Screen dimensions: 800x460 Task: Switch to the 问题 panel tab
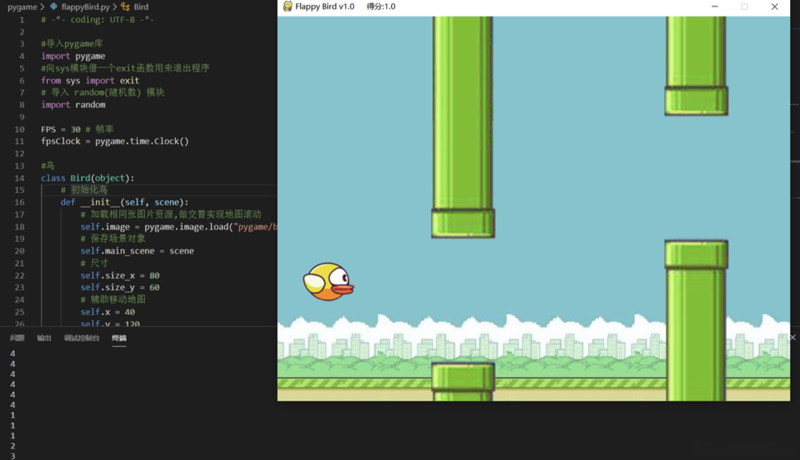click(x=17, y=338)
